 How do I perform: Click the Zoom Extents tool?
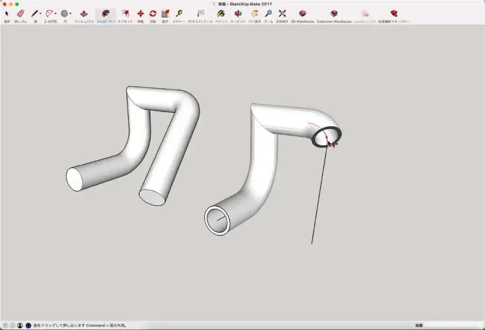pyautogui.click(x=282, y=14)
